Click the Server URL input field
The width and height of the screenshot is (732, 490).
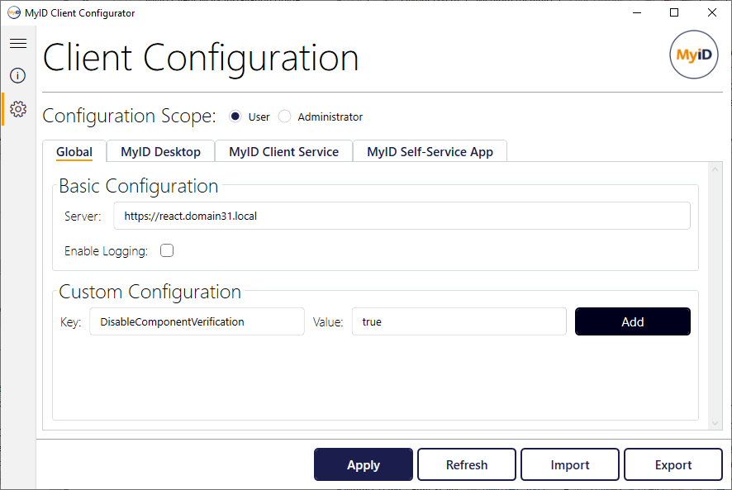tap(402, 216)
